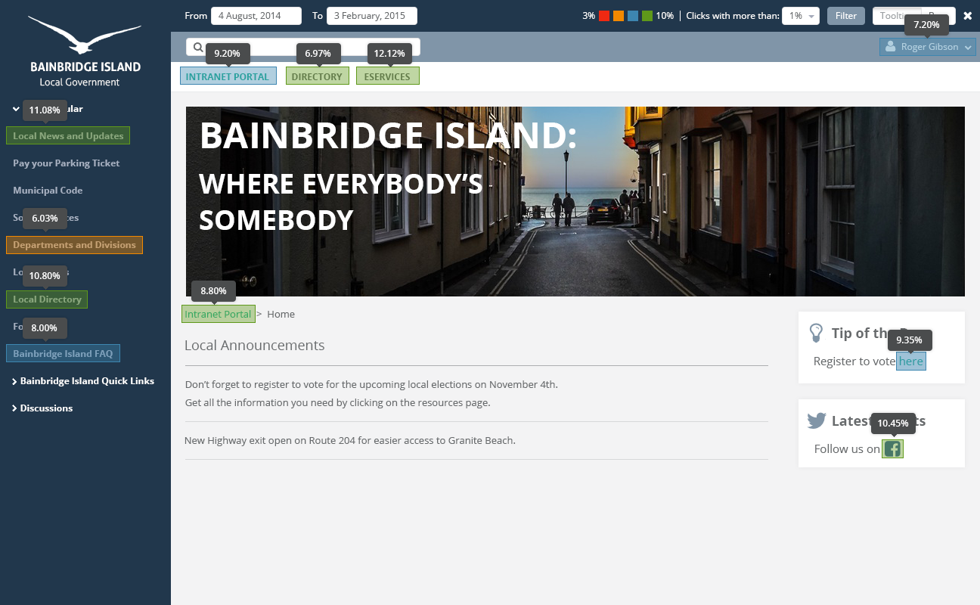The height and width of the screenshot is (605, 980).
Task: Select the orange legend color swatch
Action: tap(619, 16)
